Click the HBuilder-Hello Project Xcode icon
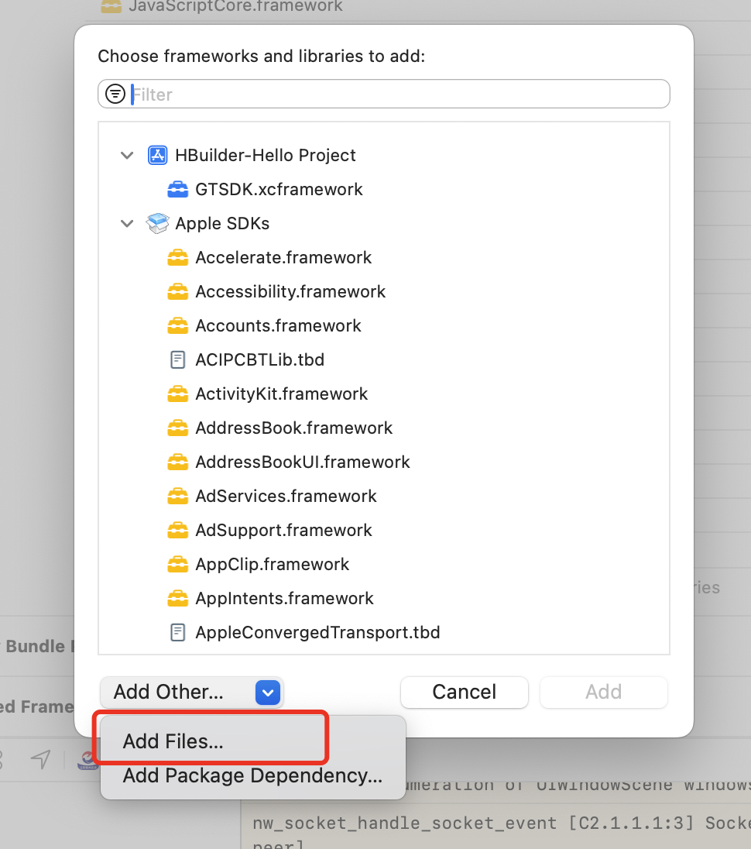The image size is (751, 849). tap(158, 155)
